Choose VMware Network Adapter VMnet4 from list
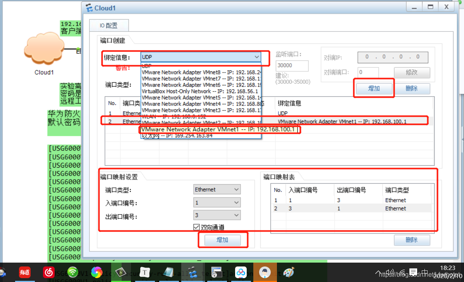 201,104
